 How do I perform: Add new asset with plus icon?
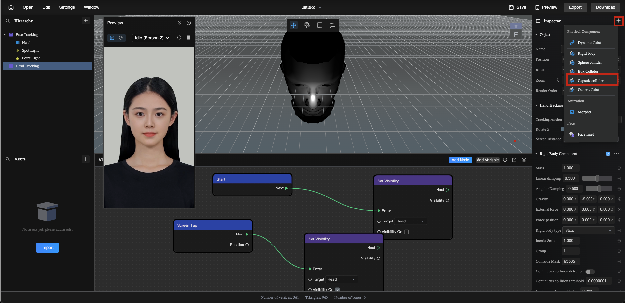[86, 159]
